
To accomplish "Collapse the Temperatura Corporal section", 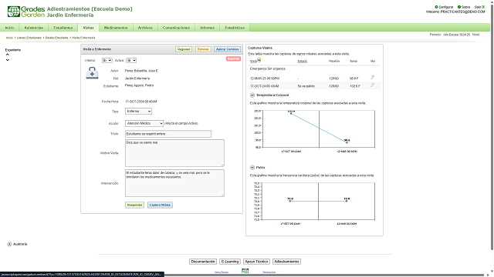I will (252, 95).
